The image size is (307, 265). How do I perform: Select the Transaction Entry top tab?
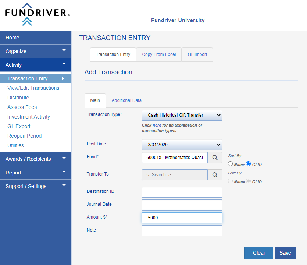click(113, 54)
